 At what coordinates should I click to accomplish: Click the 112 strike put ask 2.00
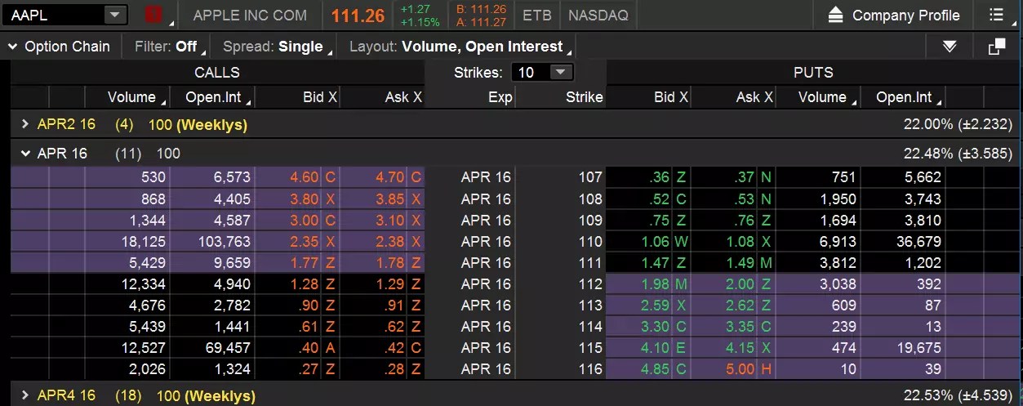pos(740,284)
